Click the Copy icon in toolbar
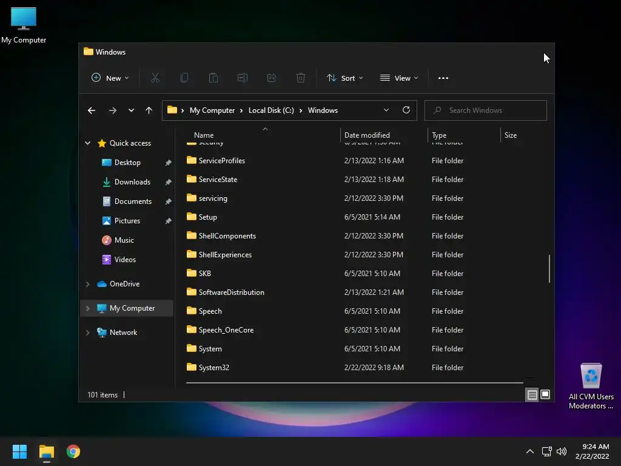The width and height of the screenshot is (621, 466). point(184,78)
